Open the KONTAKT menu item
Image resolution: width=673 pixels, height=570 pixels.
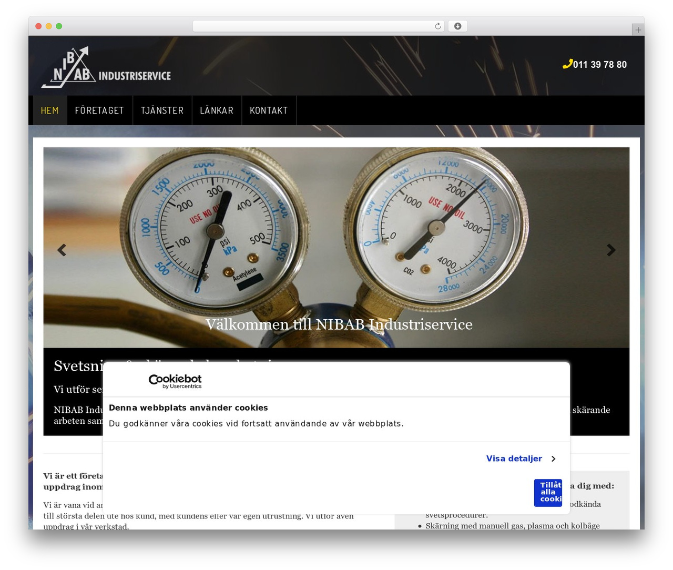coord(269,110)
